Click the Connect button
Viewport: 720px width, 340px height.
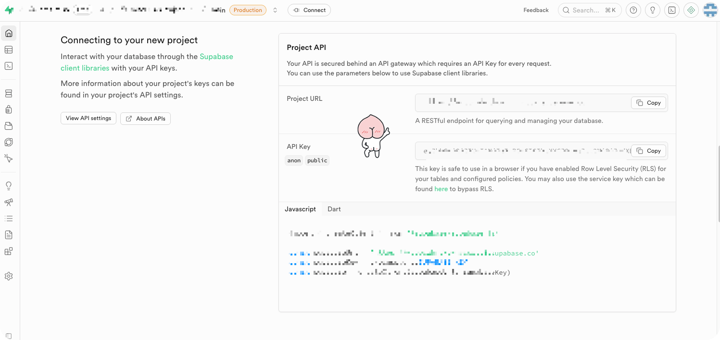pos(309,10)
